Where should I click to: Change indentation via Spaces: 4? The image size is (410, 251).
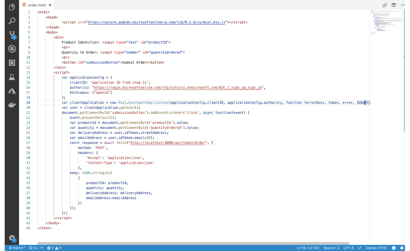coord(331,248)
